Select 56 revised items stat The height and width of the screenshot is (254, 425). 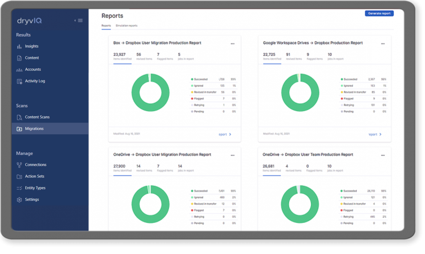point(144,56)
